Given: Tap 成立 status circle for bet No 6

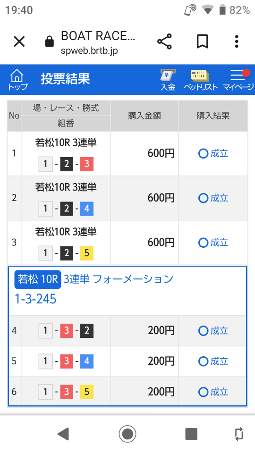Looking at the screenshot, I should pyautogui.click(x=203, y=392).
